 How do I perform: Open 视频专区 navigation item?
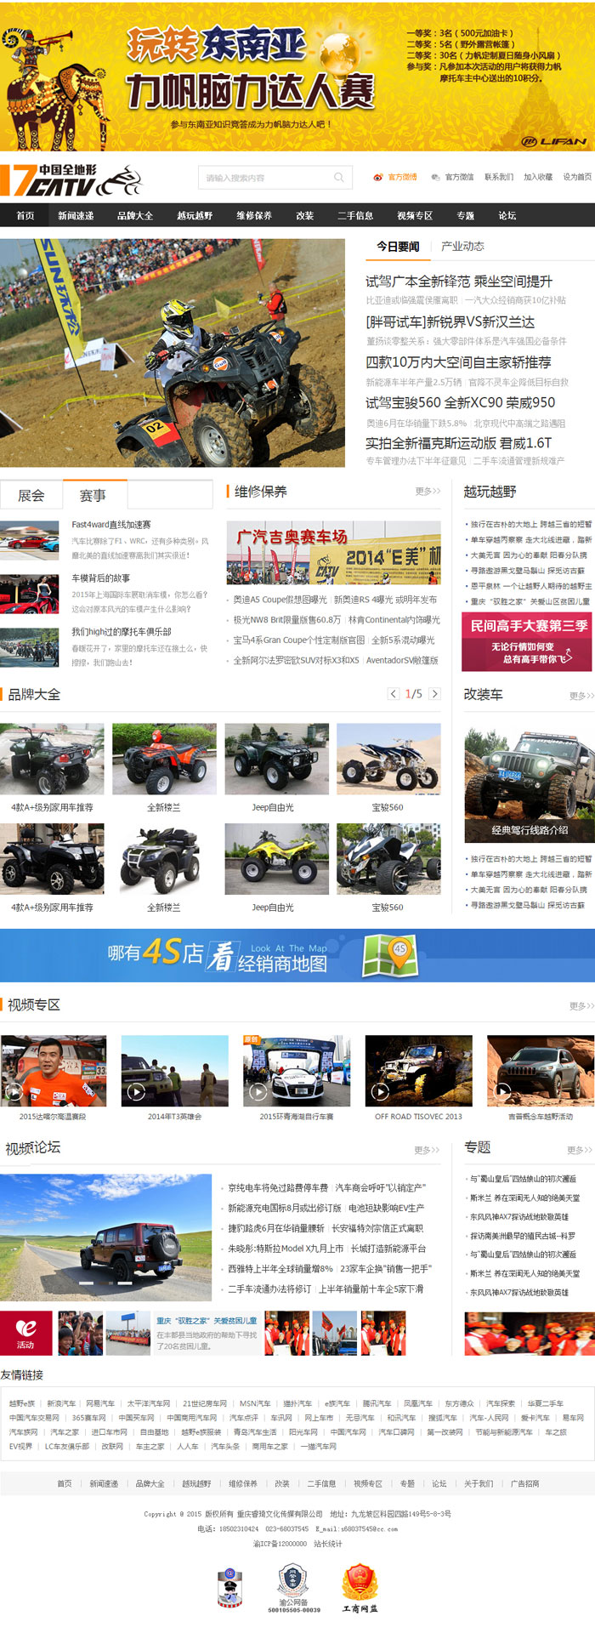click(x=415, y=215)
